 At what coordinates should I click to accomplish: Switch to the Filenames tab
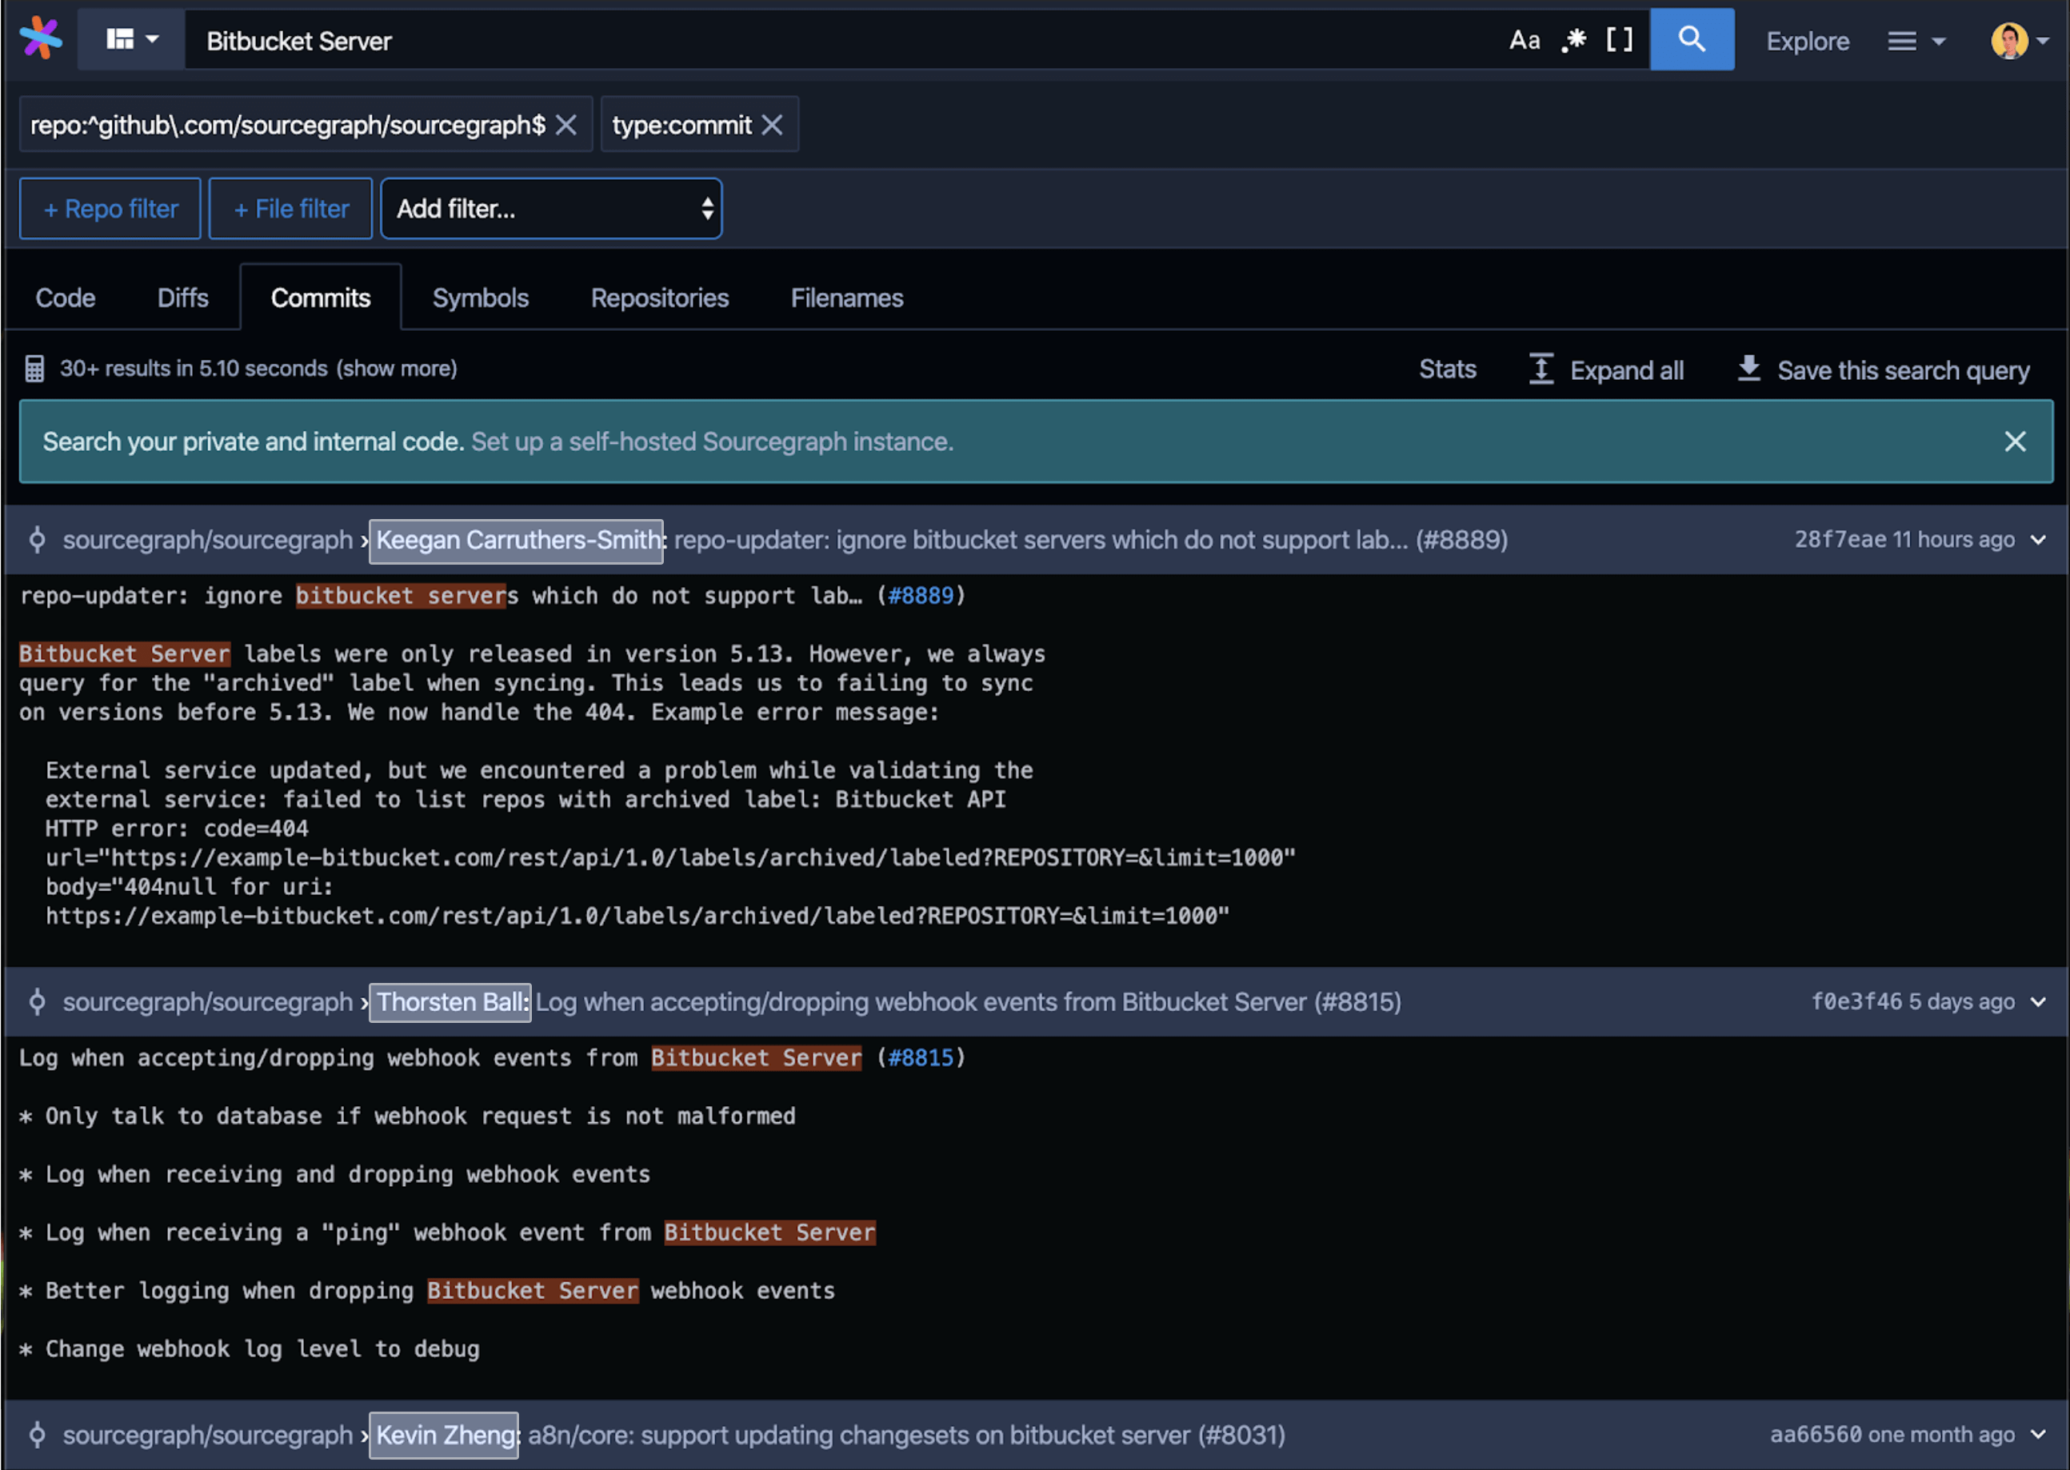coord(847,298)
